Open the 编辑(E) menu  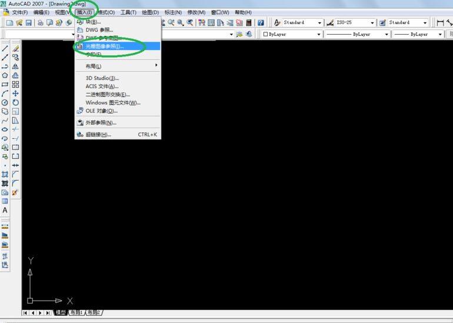pyautogui.click(x=41, y=12)
